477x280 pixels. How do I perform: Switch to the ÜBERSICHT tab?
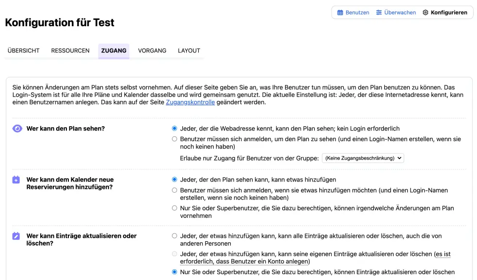tap(23, 50)
